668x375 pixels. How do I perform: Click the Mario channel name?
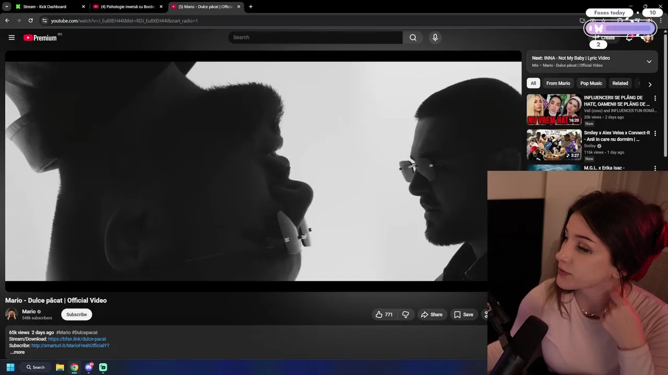[29, 311]
